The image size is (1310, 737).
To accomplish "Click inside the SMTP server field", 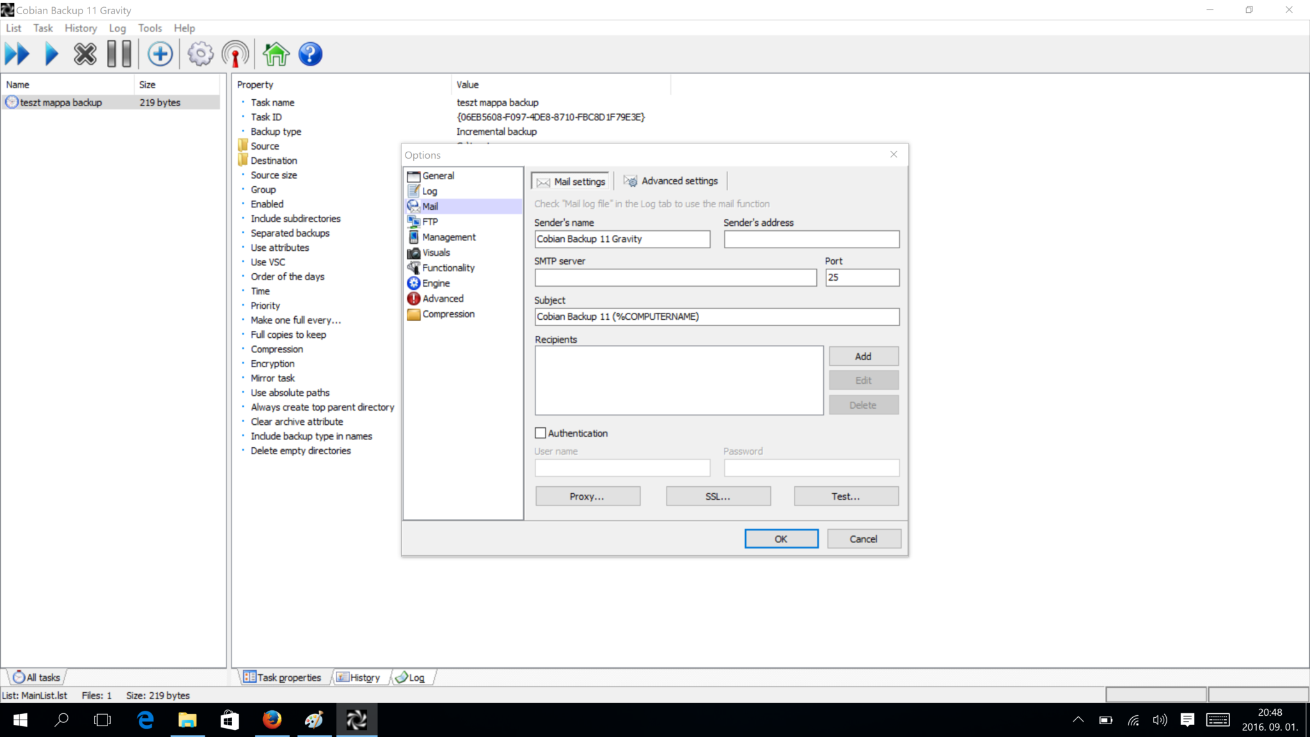I will [675, 277].
